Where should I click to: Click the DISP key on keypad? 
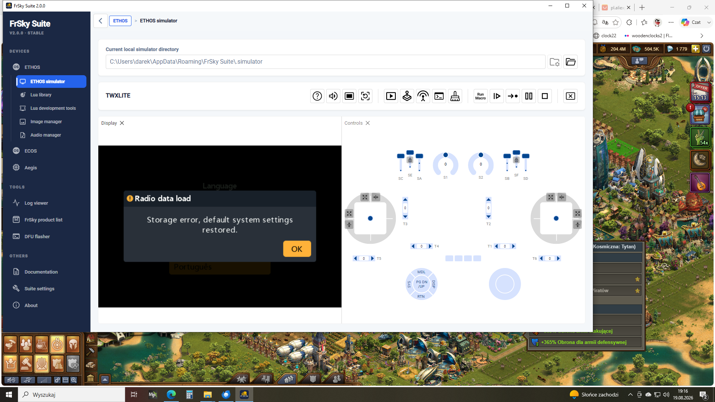(x=433, y=284)
